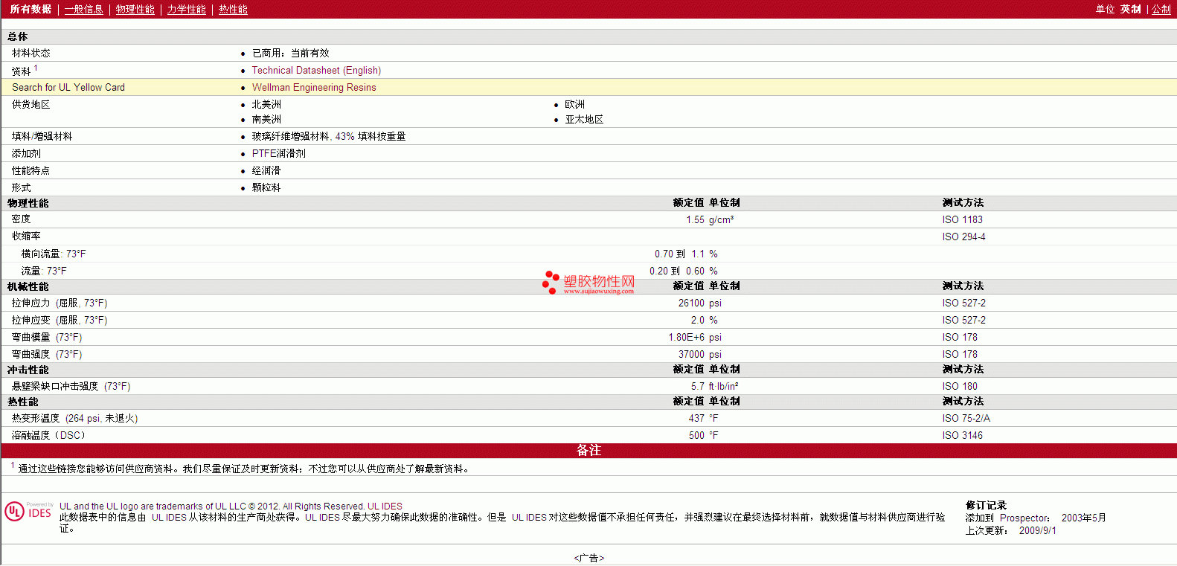Click ISO 527-2 in 拉伸应力 row
This screenshot has width=1177, height=566.
[x=963, y=303]
